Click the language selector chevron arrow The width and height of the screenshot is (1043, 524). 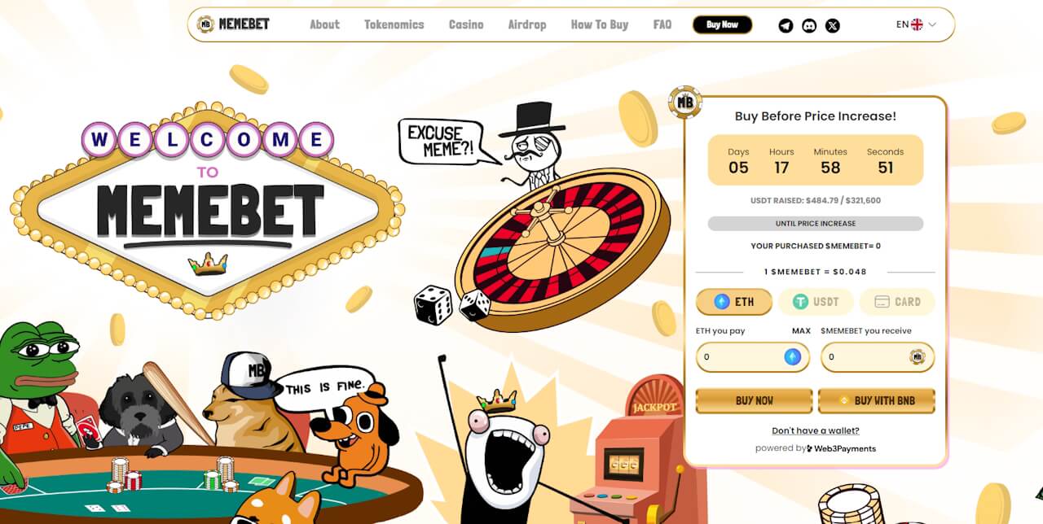coord(932,24)
